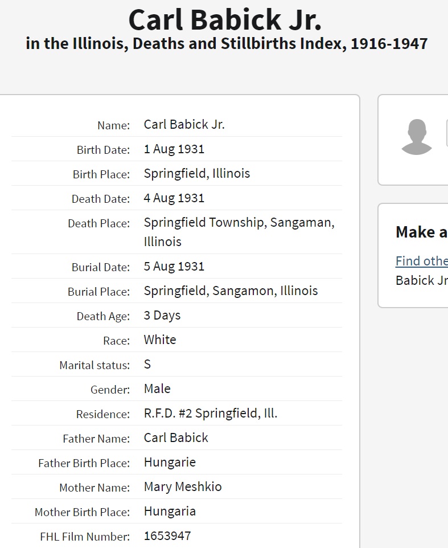Click the Illinois Deaths and Stillbirths Index subtitle

[x=227, y=44]
